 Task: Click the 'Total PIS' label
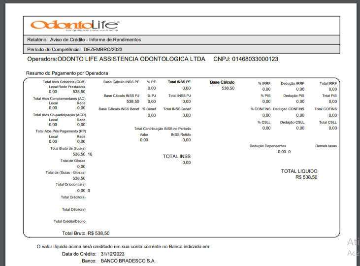[x=329, y=96]
